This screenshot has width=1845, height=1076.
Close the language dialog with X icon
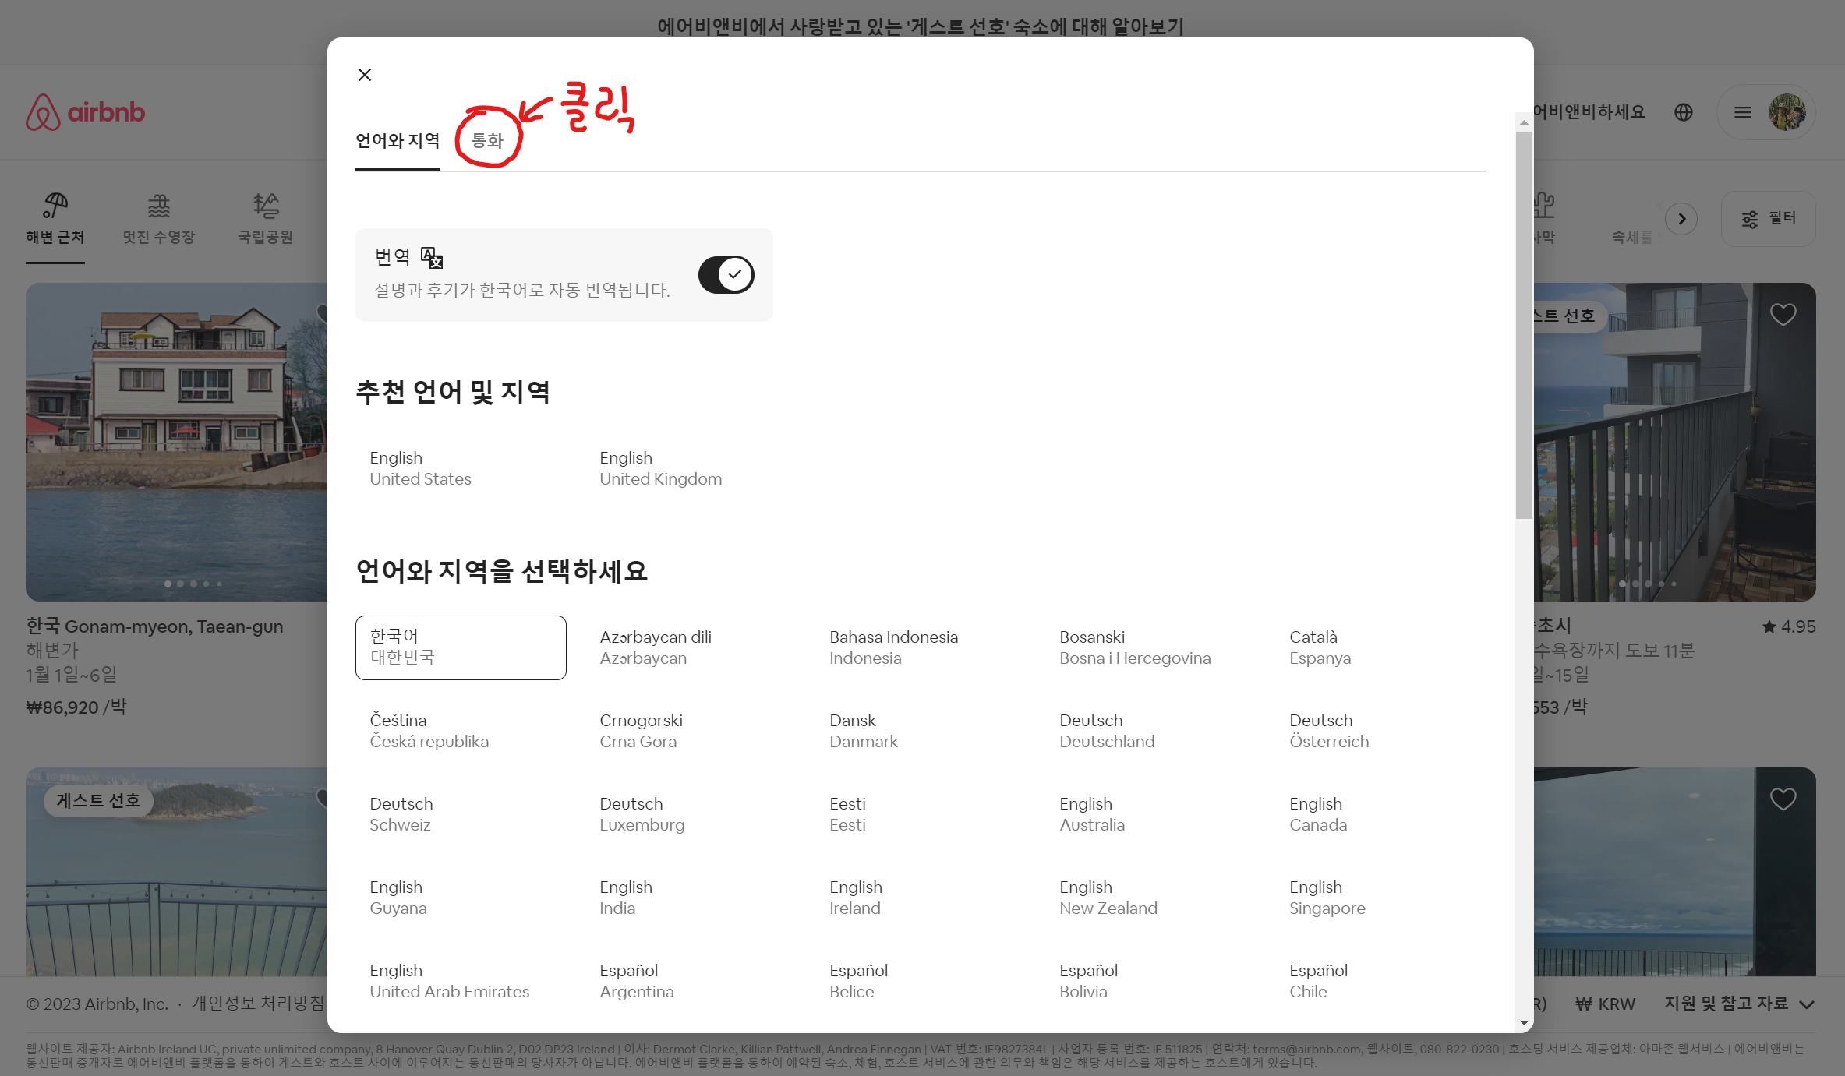365,75
